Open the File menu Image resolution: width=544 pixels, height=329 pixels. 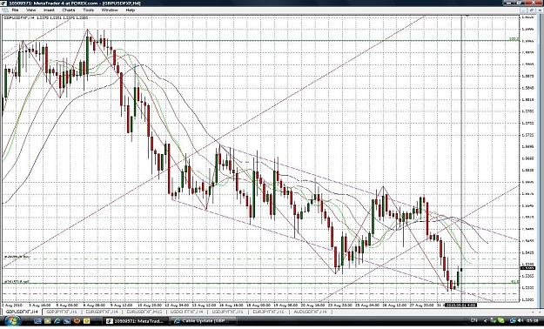coord(16,10)
